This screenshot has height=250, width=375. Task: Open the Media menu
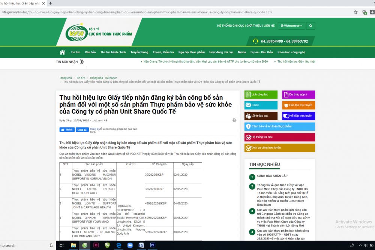coord(242,52)
